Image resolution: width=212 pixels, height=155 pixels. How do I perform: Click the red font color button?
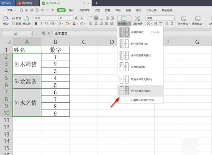(74, 23)
